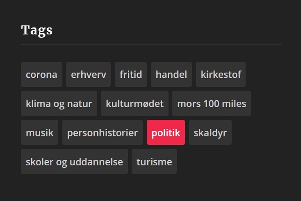Click the corona tag
The image size is (301, 201).
(41, 74)
